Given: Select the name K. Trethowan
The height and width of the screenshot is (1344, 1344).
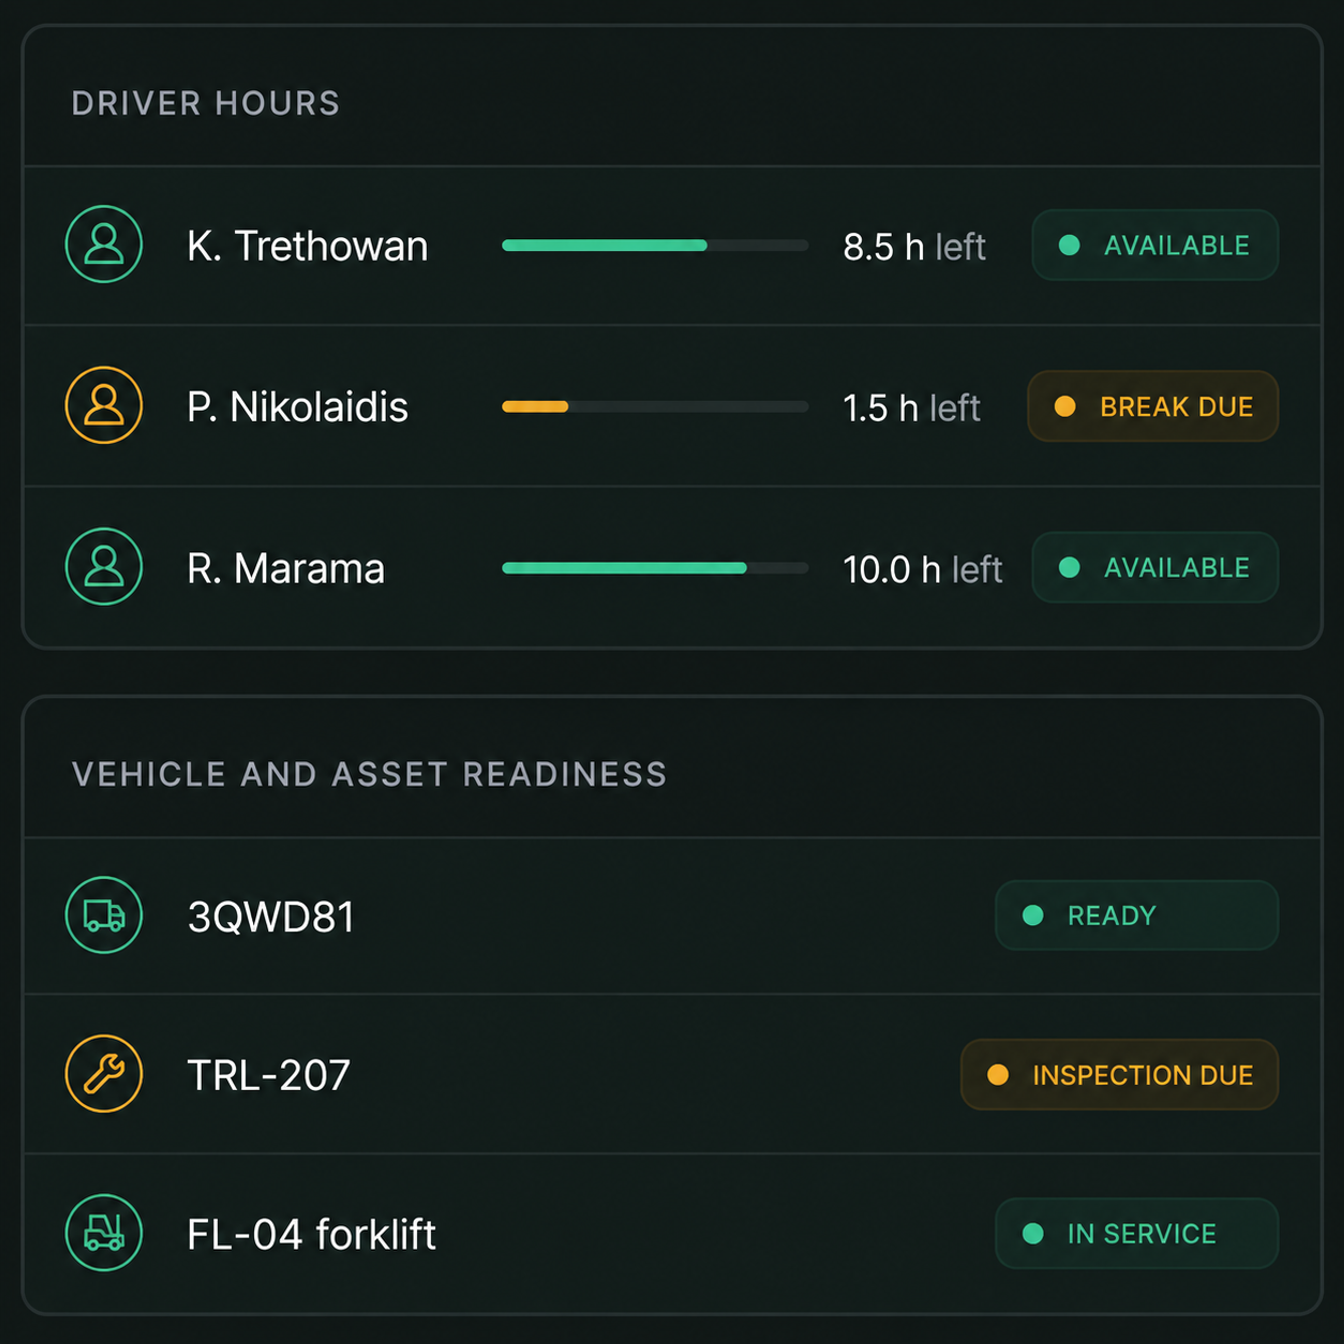Looking at the screenshot, I should (308, 246).
